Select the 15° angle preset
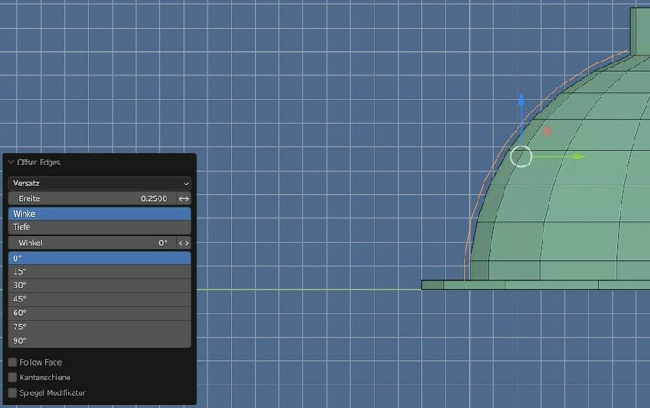This screenshot has width=650, height=408. 99,271
